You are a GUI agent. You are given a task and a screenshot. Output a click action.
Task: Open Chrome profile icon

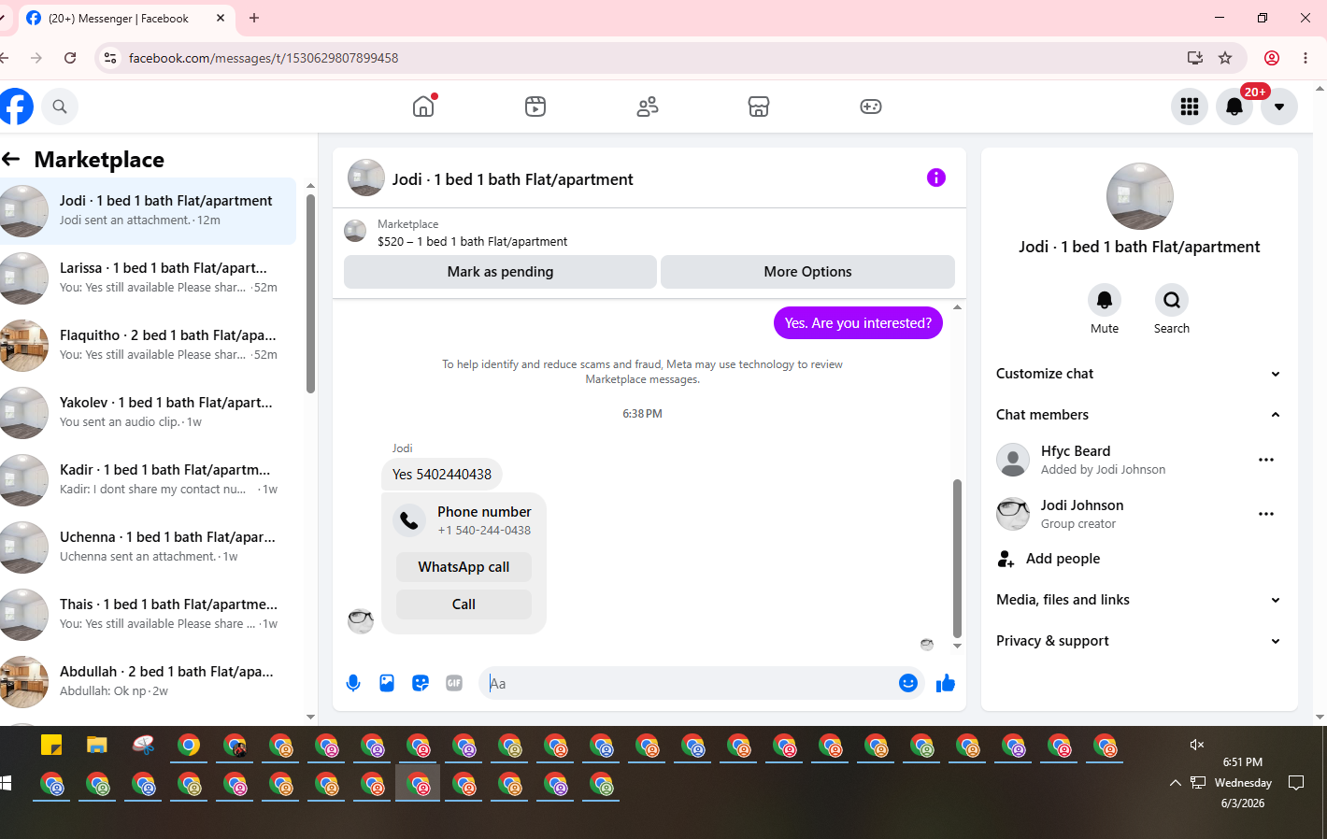tap(1272, 58)
